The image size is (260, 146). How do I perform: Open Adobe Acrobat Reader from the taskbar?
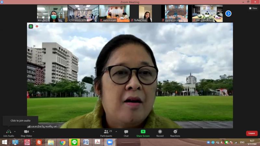(97, 142)
